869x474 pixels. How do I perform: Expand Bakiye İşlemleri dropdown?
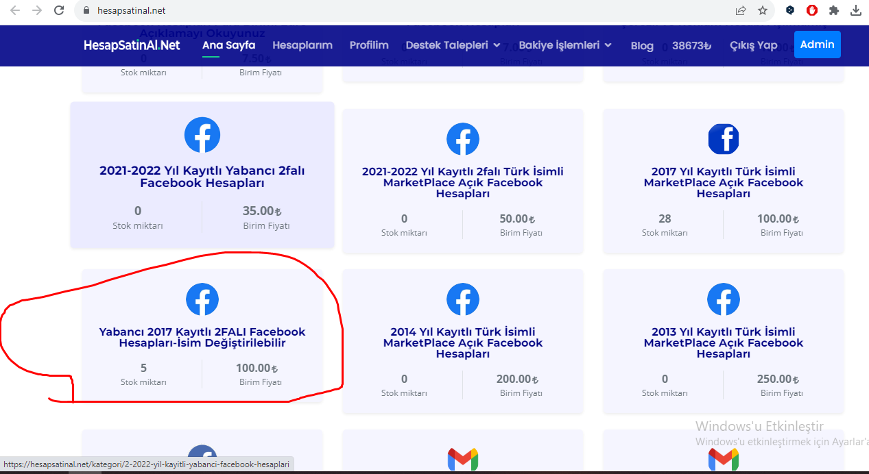click(565, 45)
